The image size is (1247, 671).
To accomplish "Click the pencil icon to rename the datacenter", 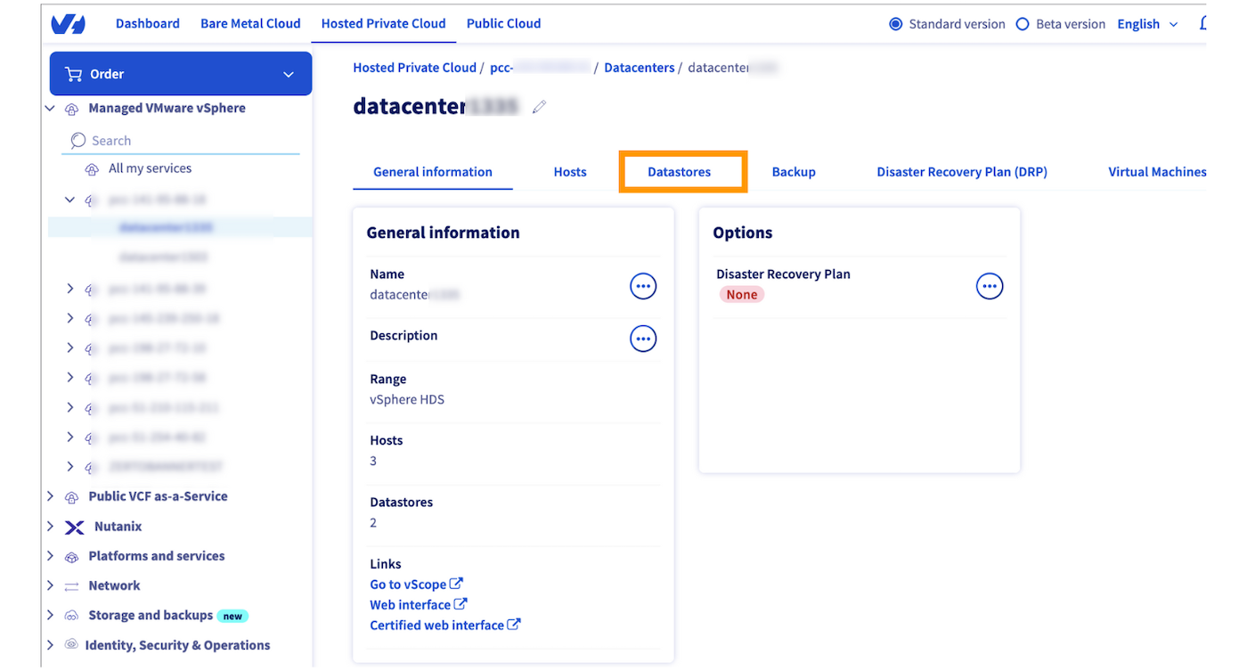I will click(538, 107).
